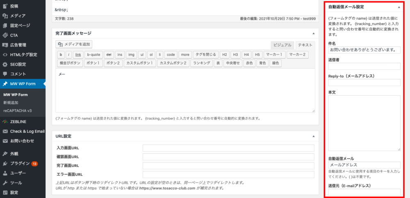Click the メディアを追加 button

[74, 44]
